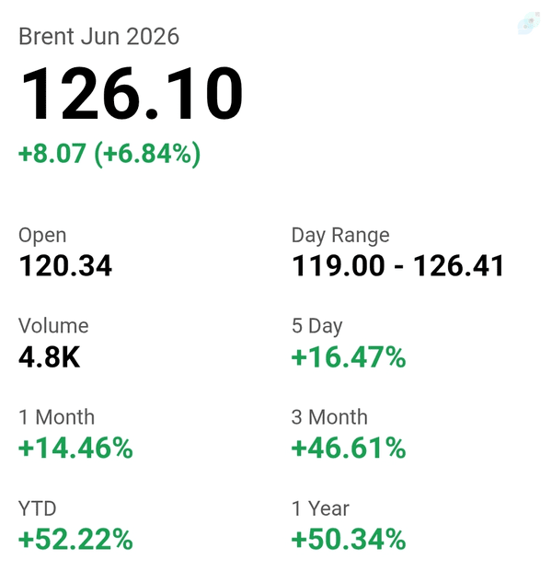Click the +8.07 (+6.84%) daily change

[109, 154]
